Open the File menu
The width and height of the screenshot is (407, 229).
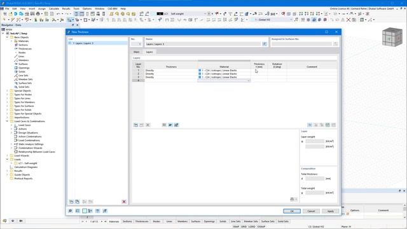tap(7, 8)
